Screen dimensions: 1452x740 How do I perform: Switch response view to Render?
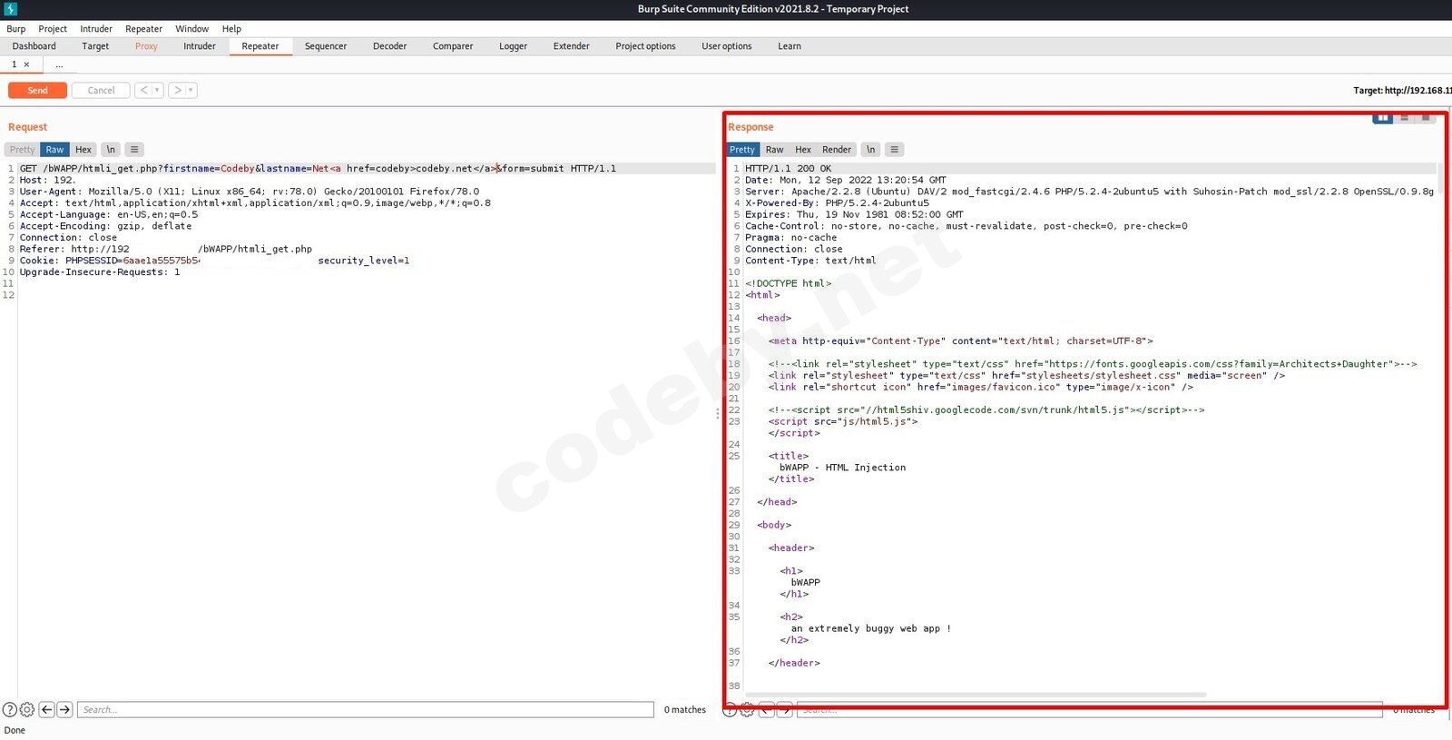[x=837, y=150]
